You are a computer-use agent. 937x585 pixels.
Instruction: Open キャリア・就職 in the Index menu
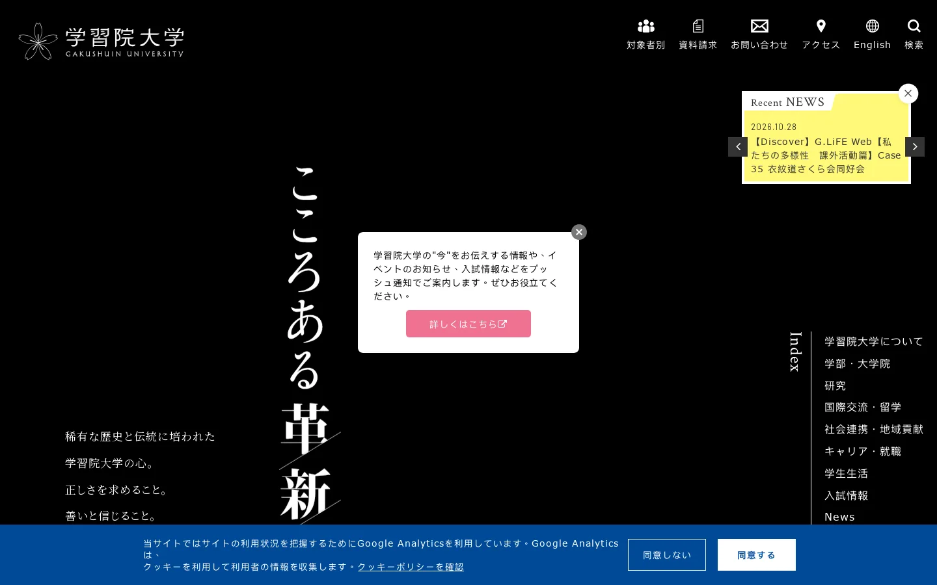pyautogui.click(x=863, y=451)
